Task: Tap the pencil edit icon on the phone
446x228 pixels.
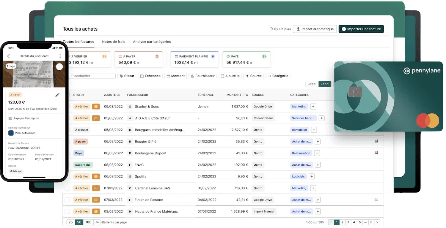Action: coord(57,95)
